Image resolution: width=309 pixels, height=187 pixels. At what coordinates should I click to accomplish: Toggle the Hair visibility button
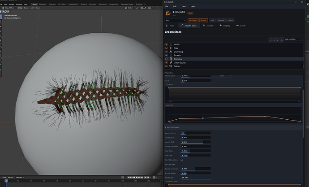pos(204,20)
